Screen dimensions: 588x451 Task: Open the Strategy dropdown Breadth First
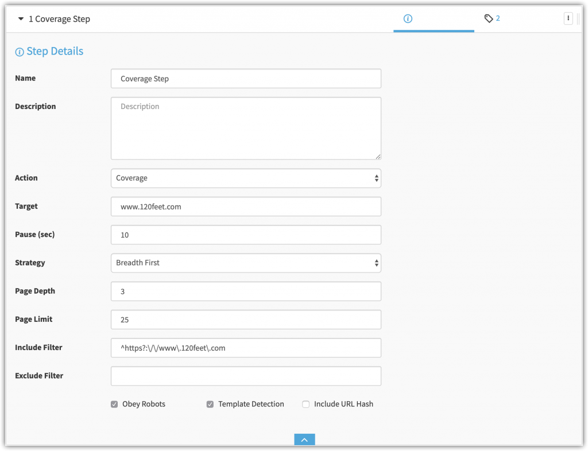[246, 263]
